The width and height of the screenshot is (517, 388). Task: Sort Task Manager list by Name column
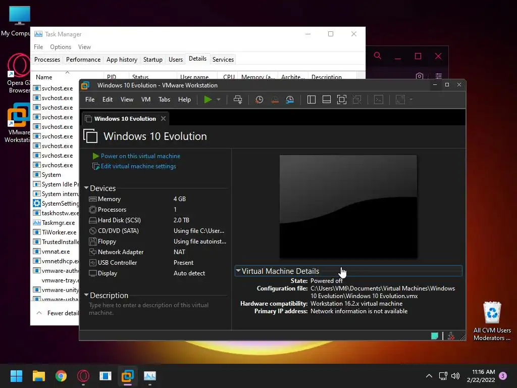[44, 77]
